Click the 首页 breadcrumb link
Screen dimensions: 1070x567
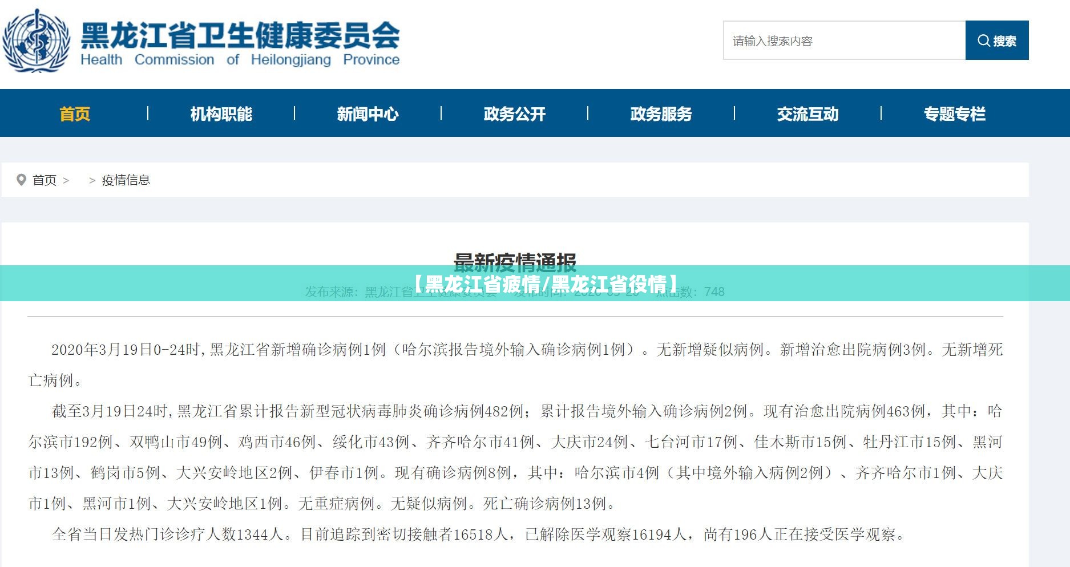45,180
